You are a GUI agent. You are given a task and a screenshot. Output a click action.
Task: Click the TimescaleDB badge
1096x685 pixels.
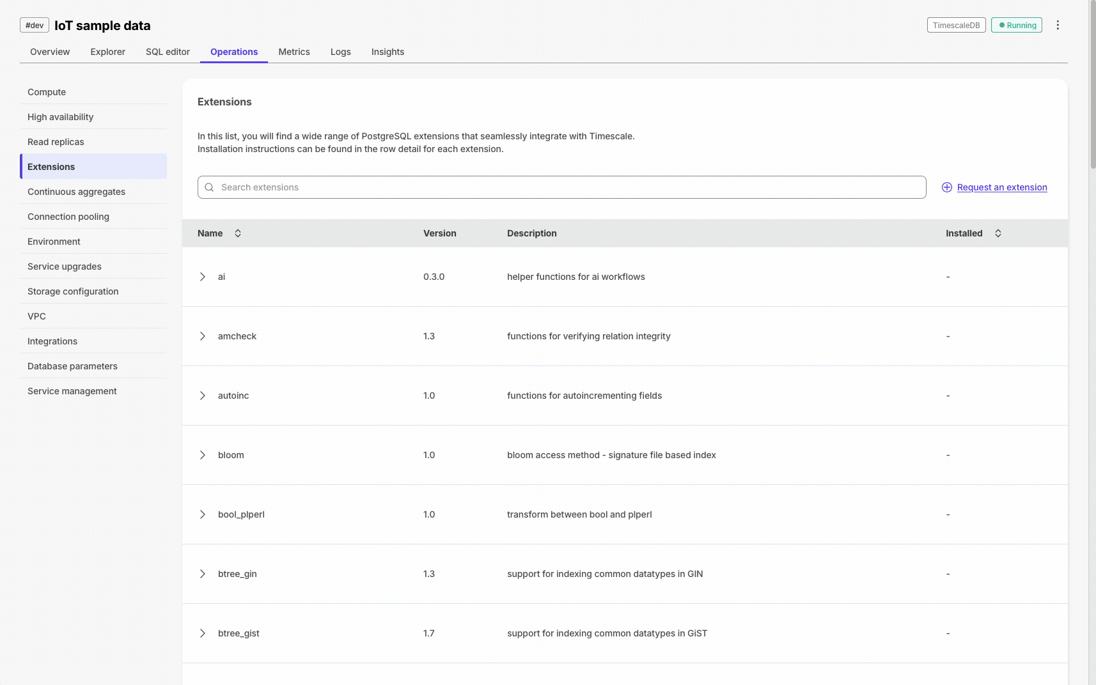click(x=956, y=25)
